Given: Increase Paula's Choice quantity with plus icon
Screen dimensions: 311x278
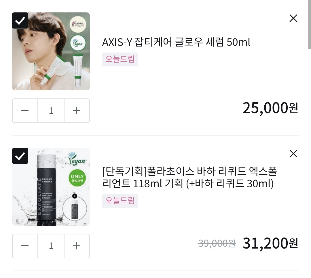Looking at the screenshot, I should point(77,246).
